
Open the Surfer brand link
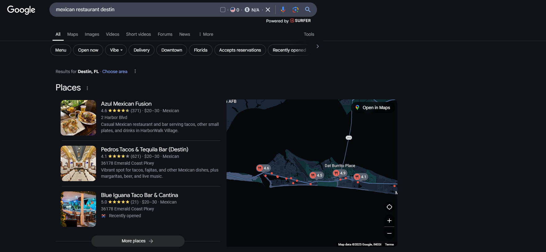(x=301, y=21)
